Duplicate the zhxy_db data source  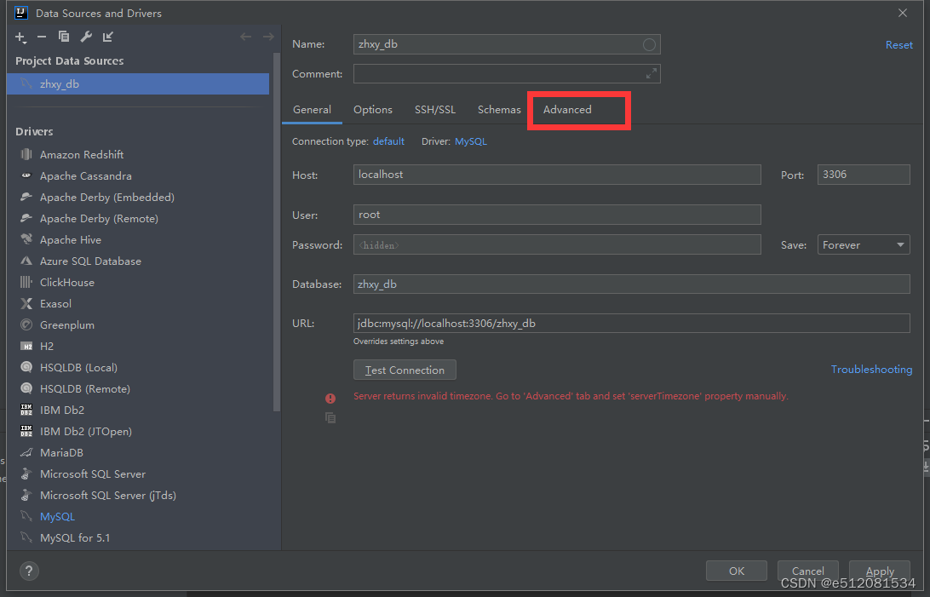[x=62, y=37]
